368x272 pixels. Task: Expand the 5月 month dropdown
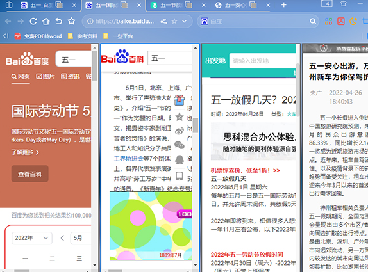click(81, 238)
